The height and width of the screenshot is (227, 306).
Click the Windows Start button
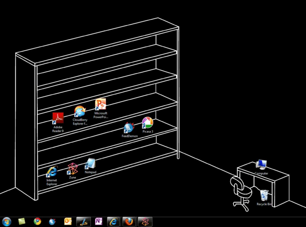point(7,221)
